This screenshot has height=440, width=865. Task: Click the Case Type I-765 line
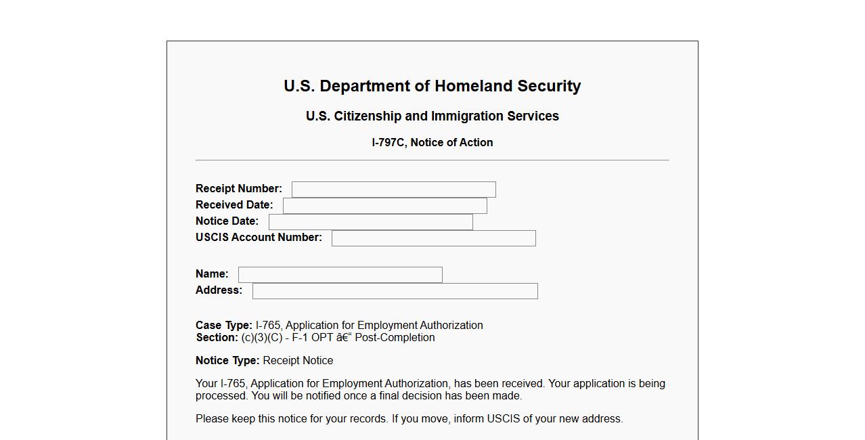click(339, 325)
